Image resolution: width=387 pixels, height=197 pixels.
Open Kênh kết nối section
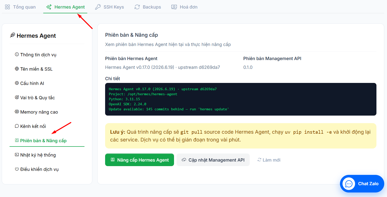[x=47, y=126]
